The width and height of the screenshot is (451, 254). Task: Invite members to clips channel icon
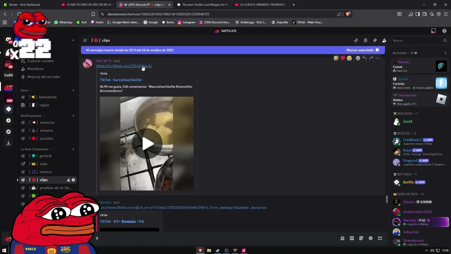click(68, 180)
